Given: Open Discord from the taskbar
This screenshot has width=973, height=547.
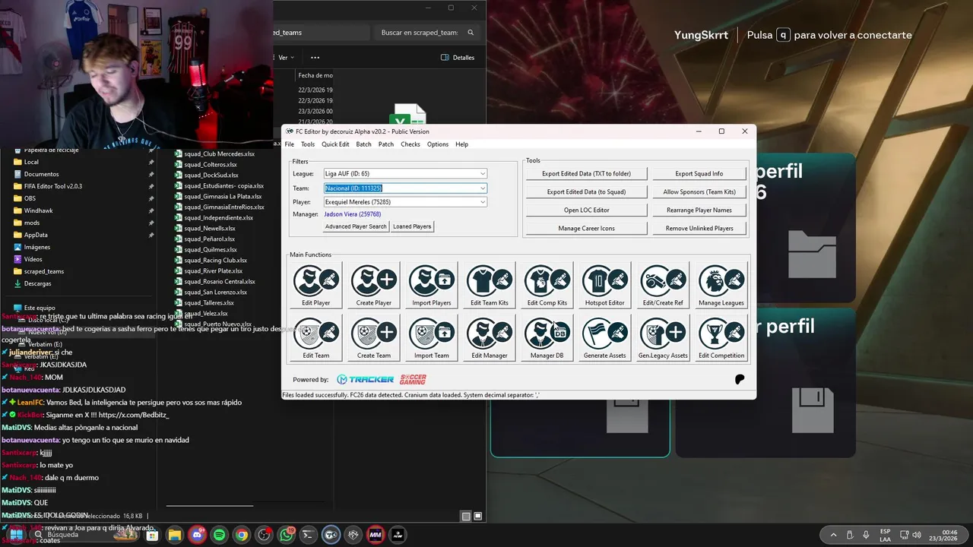Looking at the screenshot, I should tap(197, 535).
